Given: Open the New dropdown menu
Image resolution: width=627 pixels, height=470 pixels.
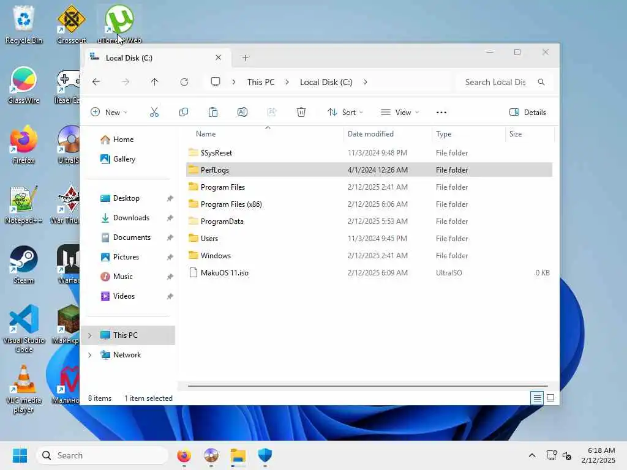Looking at the screenshot, I should tap(109, 113).
